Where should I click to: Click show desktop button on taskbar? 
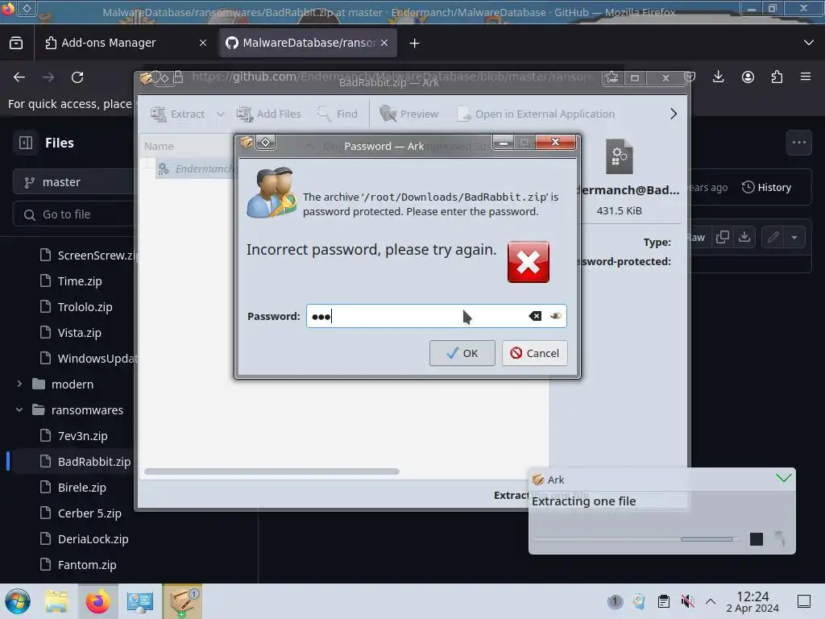pyautogui.click(x=804, y=601)
